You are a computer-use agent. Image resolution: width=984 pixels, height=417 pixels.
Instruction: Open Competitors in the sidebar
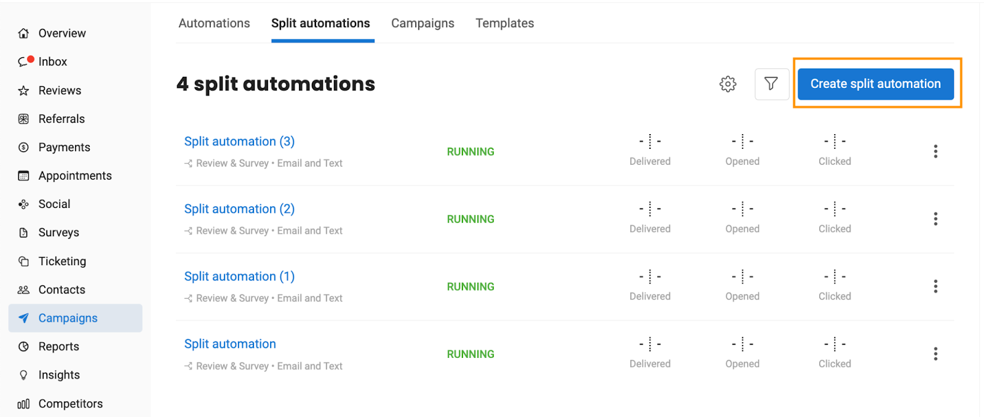pos(70,403)
